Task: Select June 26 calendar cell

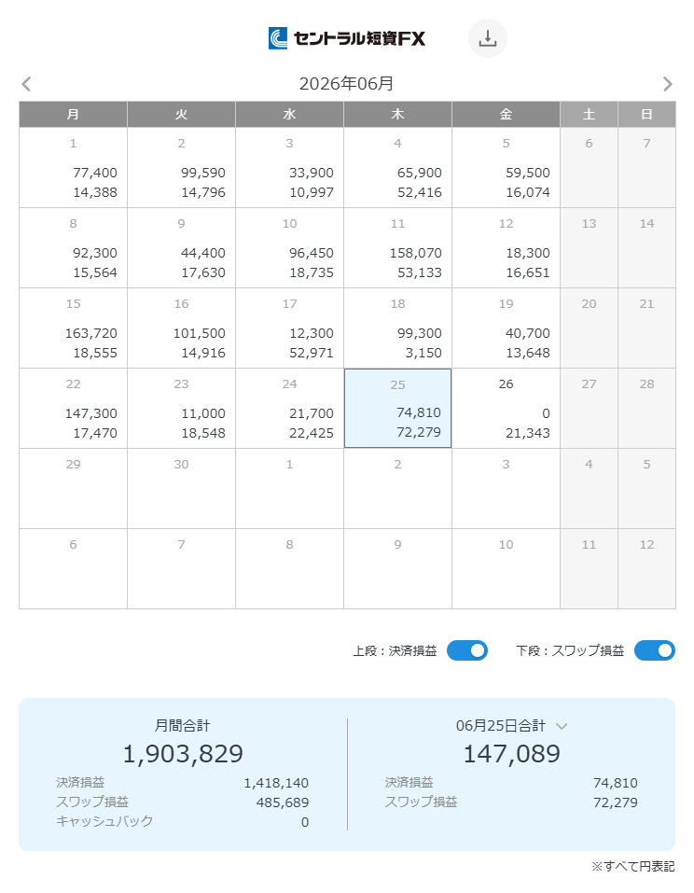Action: (x=507, y=409)
